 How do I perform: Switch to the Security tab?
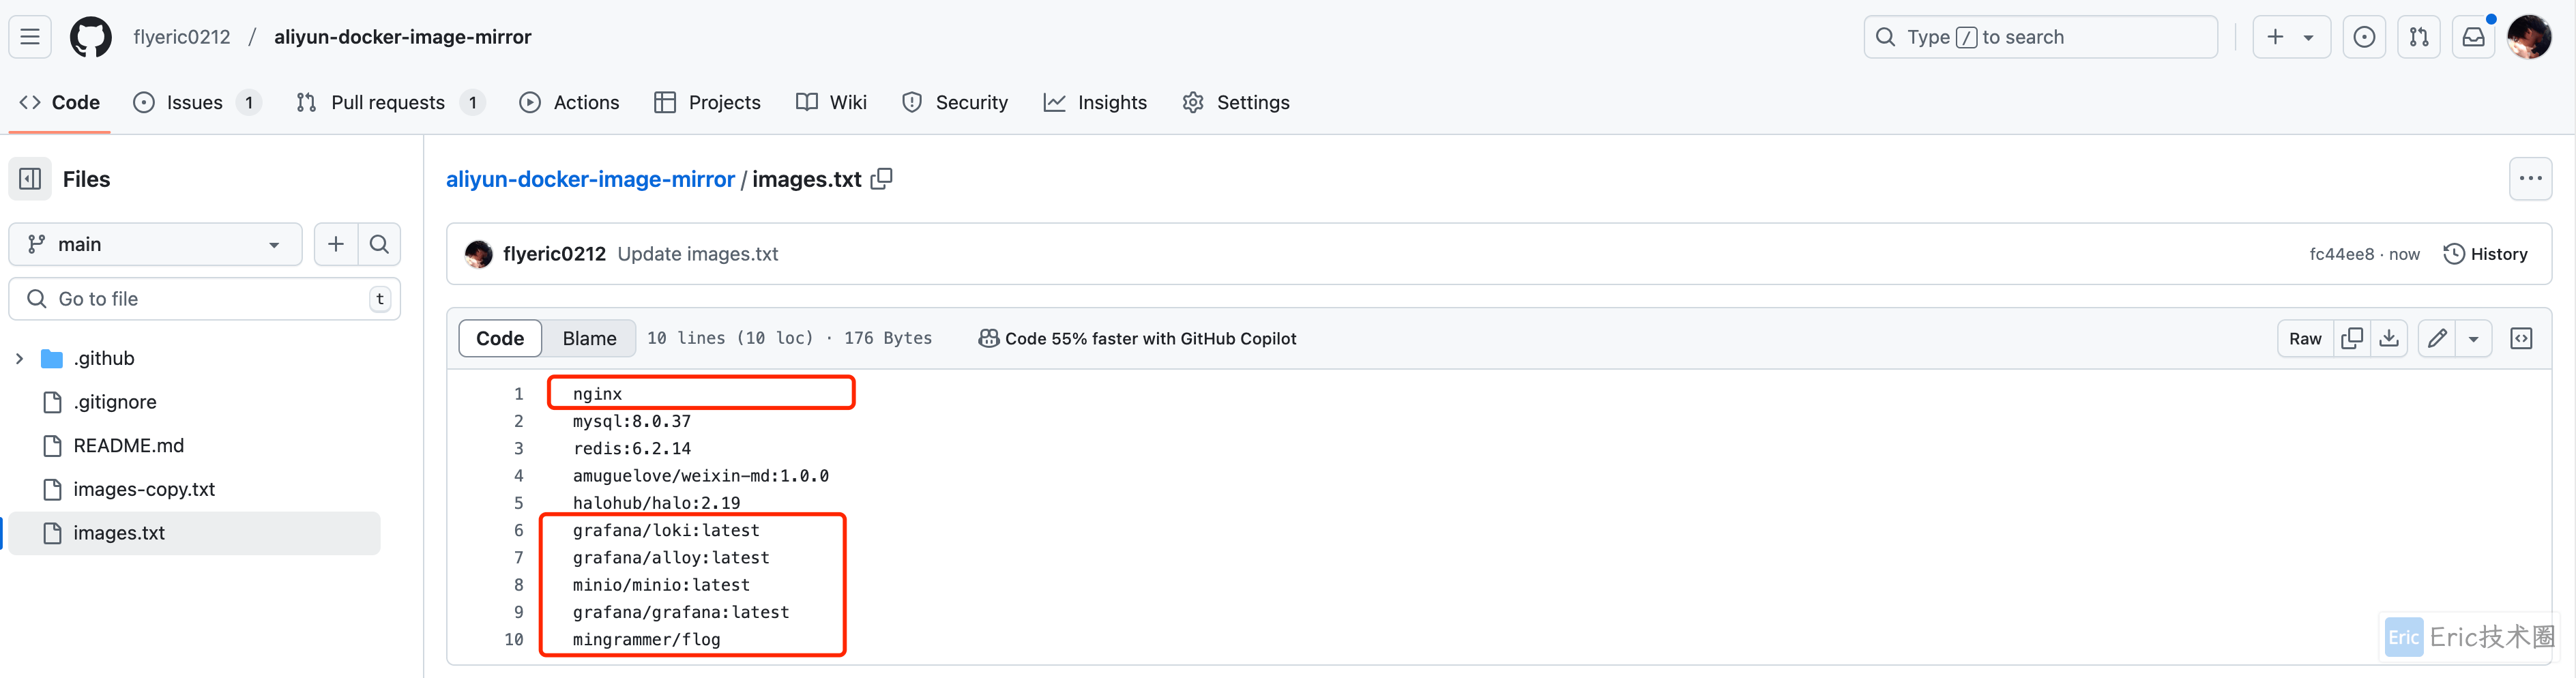(x=955, y=102)
